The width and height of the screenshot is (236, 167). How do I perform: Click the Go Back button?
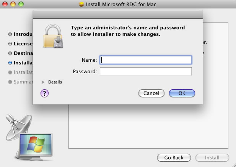(x=174, y=157)
